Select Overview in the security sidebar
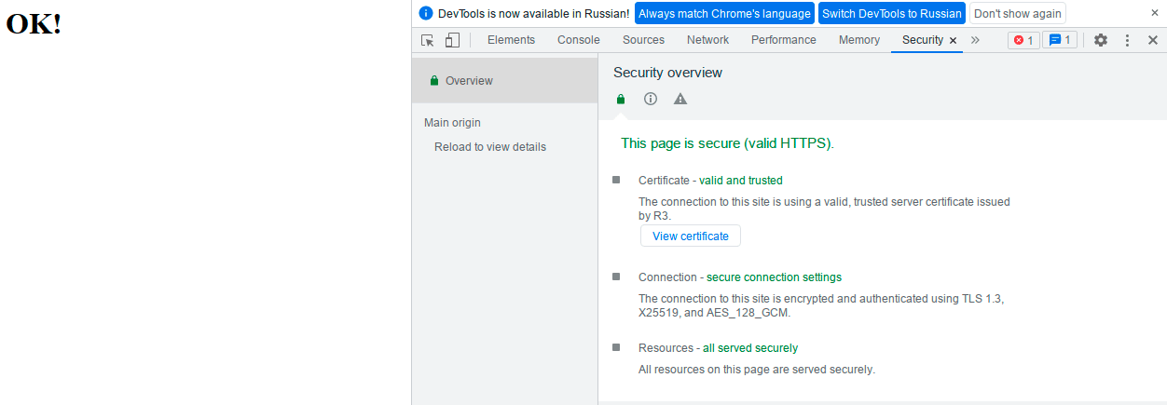Screen dimensions: 1167x405 coord(469,81)
